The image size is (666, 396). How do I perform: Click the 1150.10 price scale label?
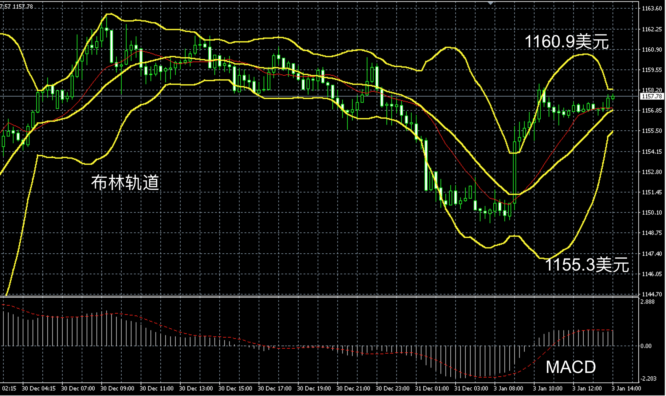(652, 212)
